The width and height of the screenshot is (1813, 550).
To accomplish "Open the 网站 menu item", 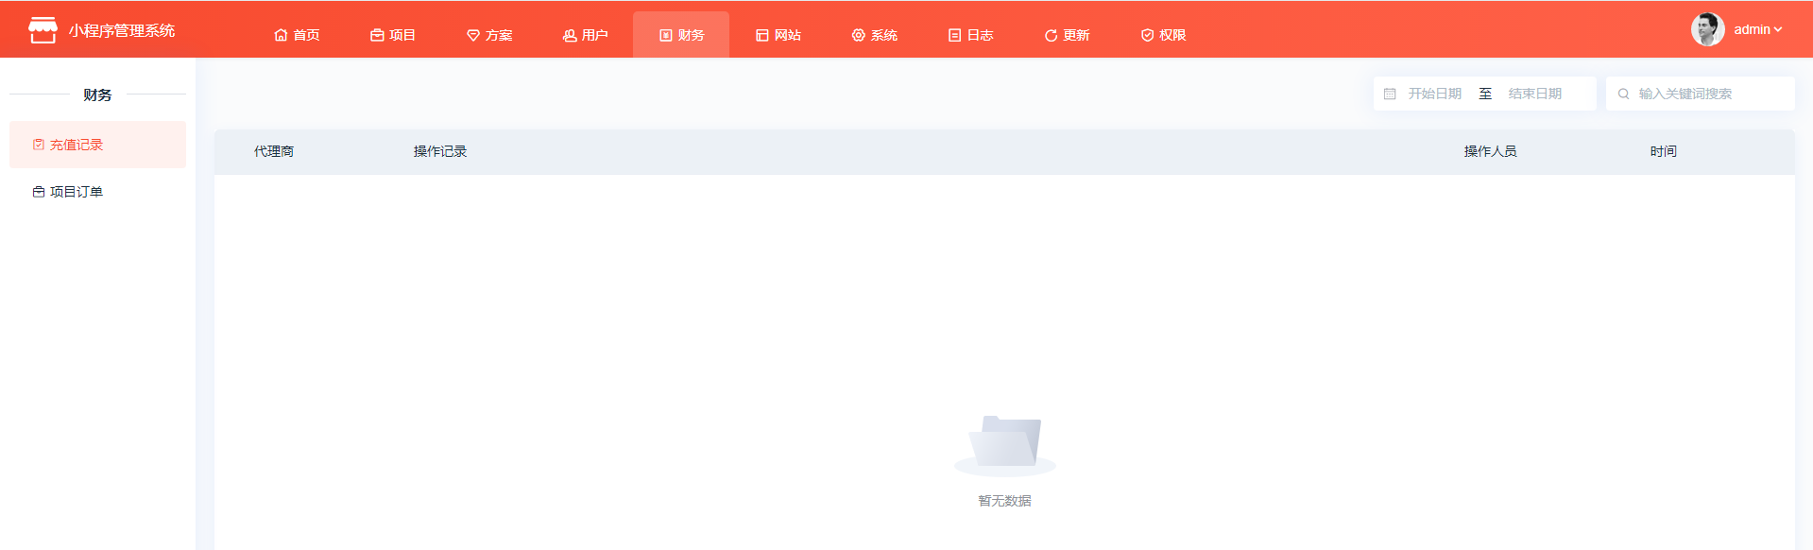I will (x=778, y=35).
